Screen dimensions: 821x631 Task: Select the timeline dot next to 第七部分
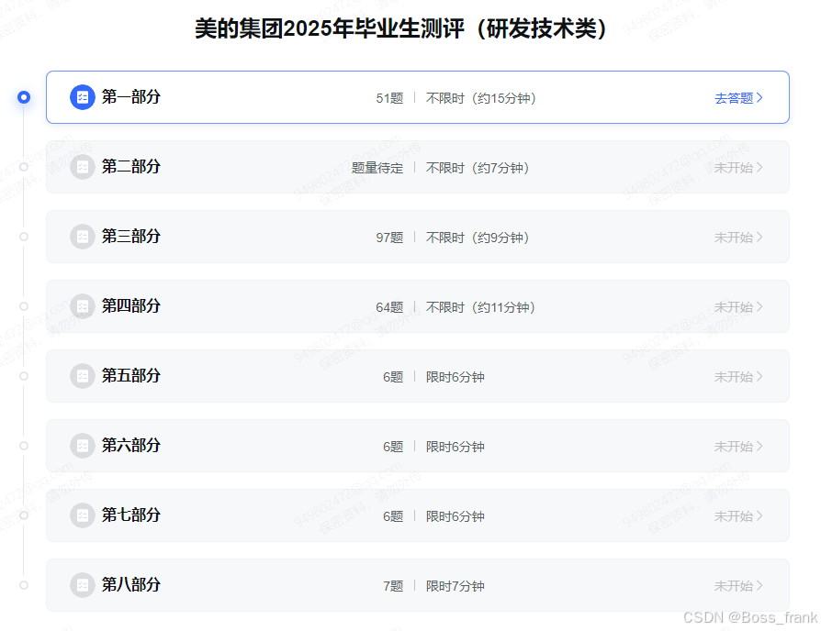point(24,515)
